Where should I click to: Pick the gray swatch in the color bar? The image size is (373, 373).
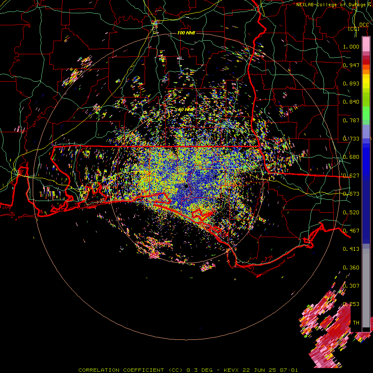(x=366, y=288)
